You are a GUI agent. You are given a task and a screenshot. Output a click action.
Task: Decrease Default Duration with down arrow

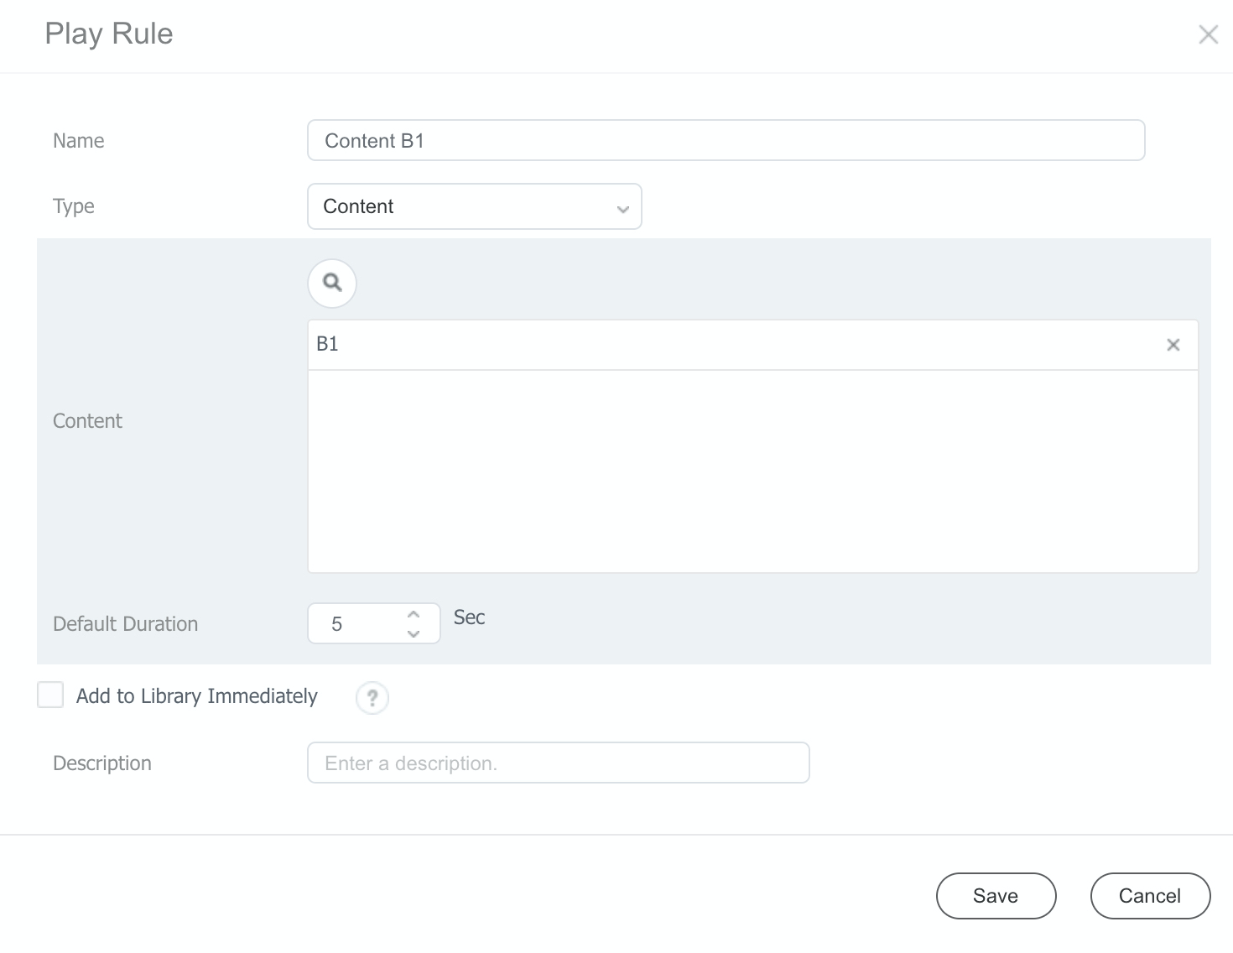(x=413, y=633)
